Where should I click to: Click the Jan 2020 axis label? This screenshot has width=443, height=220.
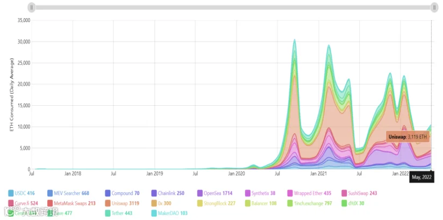pyautogui.click(x=237, y=173)
